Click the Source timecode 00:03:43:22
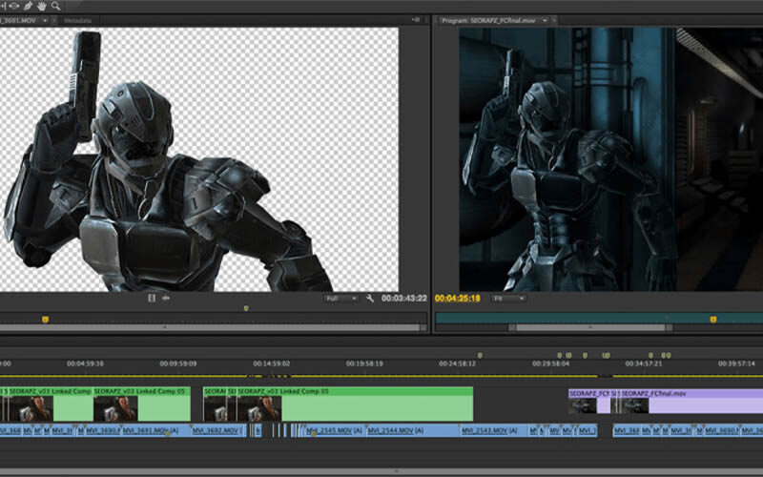 click(403, 298)
